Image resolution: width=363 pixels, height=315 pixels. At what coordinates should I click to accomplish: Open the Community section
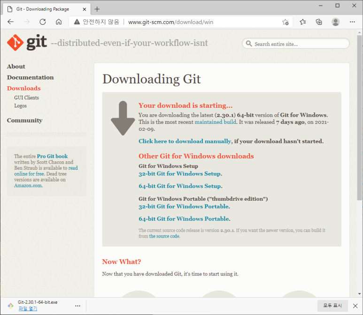coord(25,120)
